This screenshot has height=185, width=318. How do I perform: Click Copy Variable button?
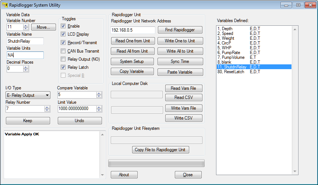[132, 71]
